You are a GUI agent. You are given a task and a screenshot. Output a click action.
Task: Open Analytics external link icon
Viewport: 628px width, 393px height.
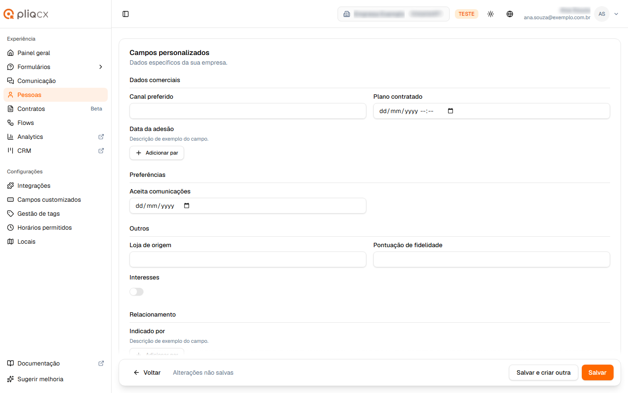101,137
